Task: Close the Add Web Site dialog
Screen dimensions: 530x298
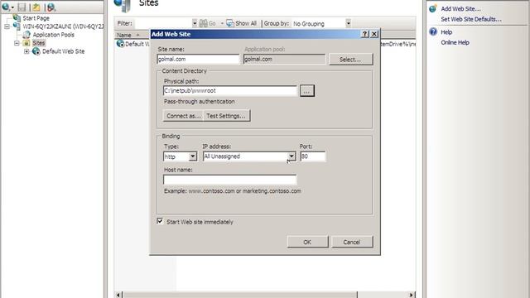Action: point(374,34)
